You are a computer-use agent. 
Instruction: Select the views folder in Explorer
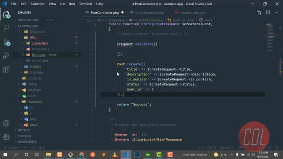(x=34, y=125)
